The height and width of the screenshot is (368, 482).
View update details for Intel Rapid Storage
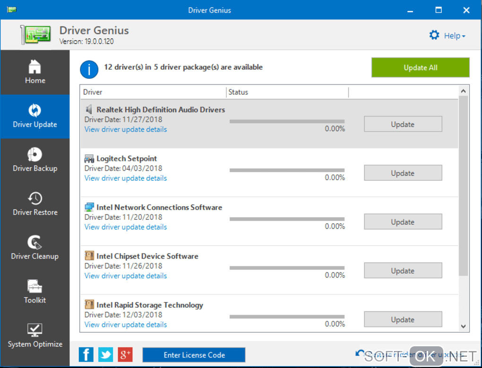coord(126,325)
